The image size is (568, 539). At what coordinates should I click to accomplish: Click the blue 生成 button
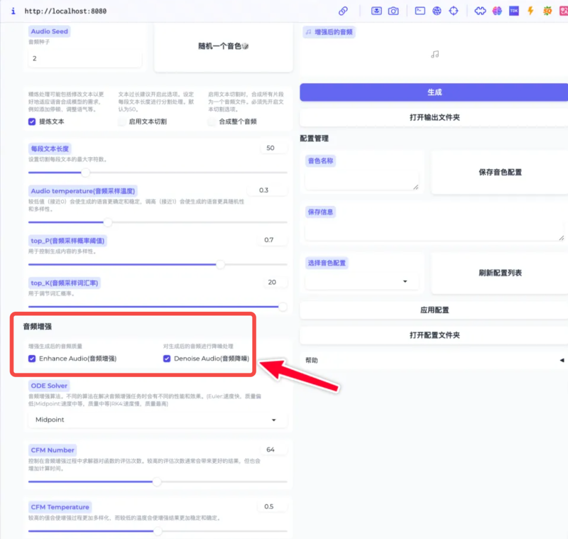[x=434, y=93]
